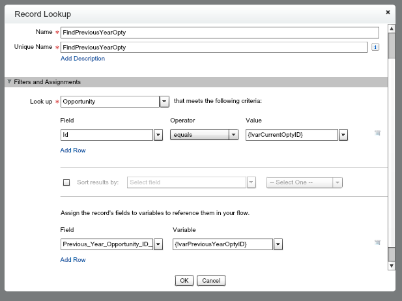Click the info icon next to Unique Name

coord(375,47)
